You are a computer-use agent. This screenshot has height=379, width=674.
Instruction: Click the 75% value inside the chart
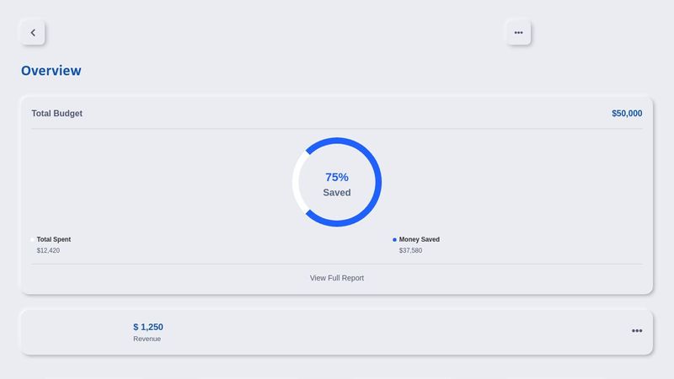pyautogui.click(x=337, y=177)
